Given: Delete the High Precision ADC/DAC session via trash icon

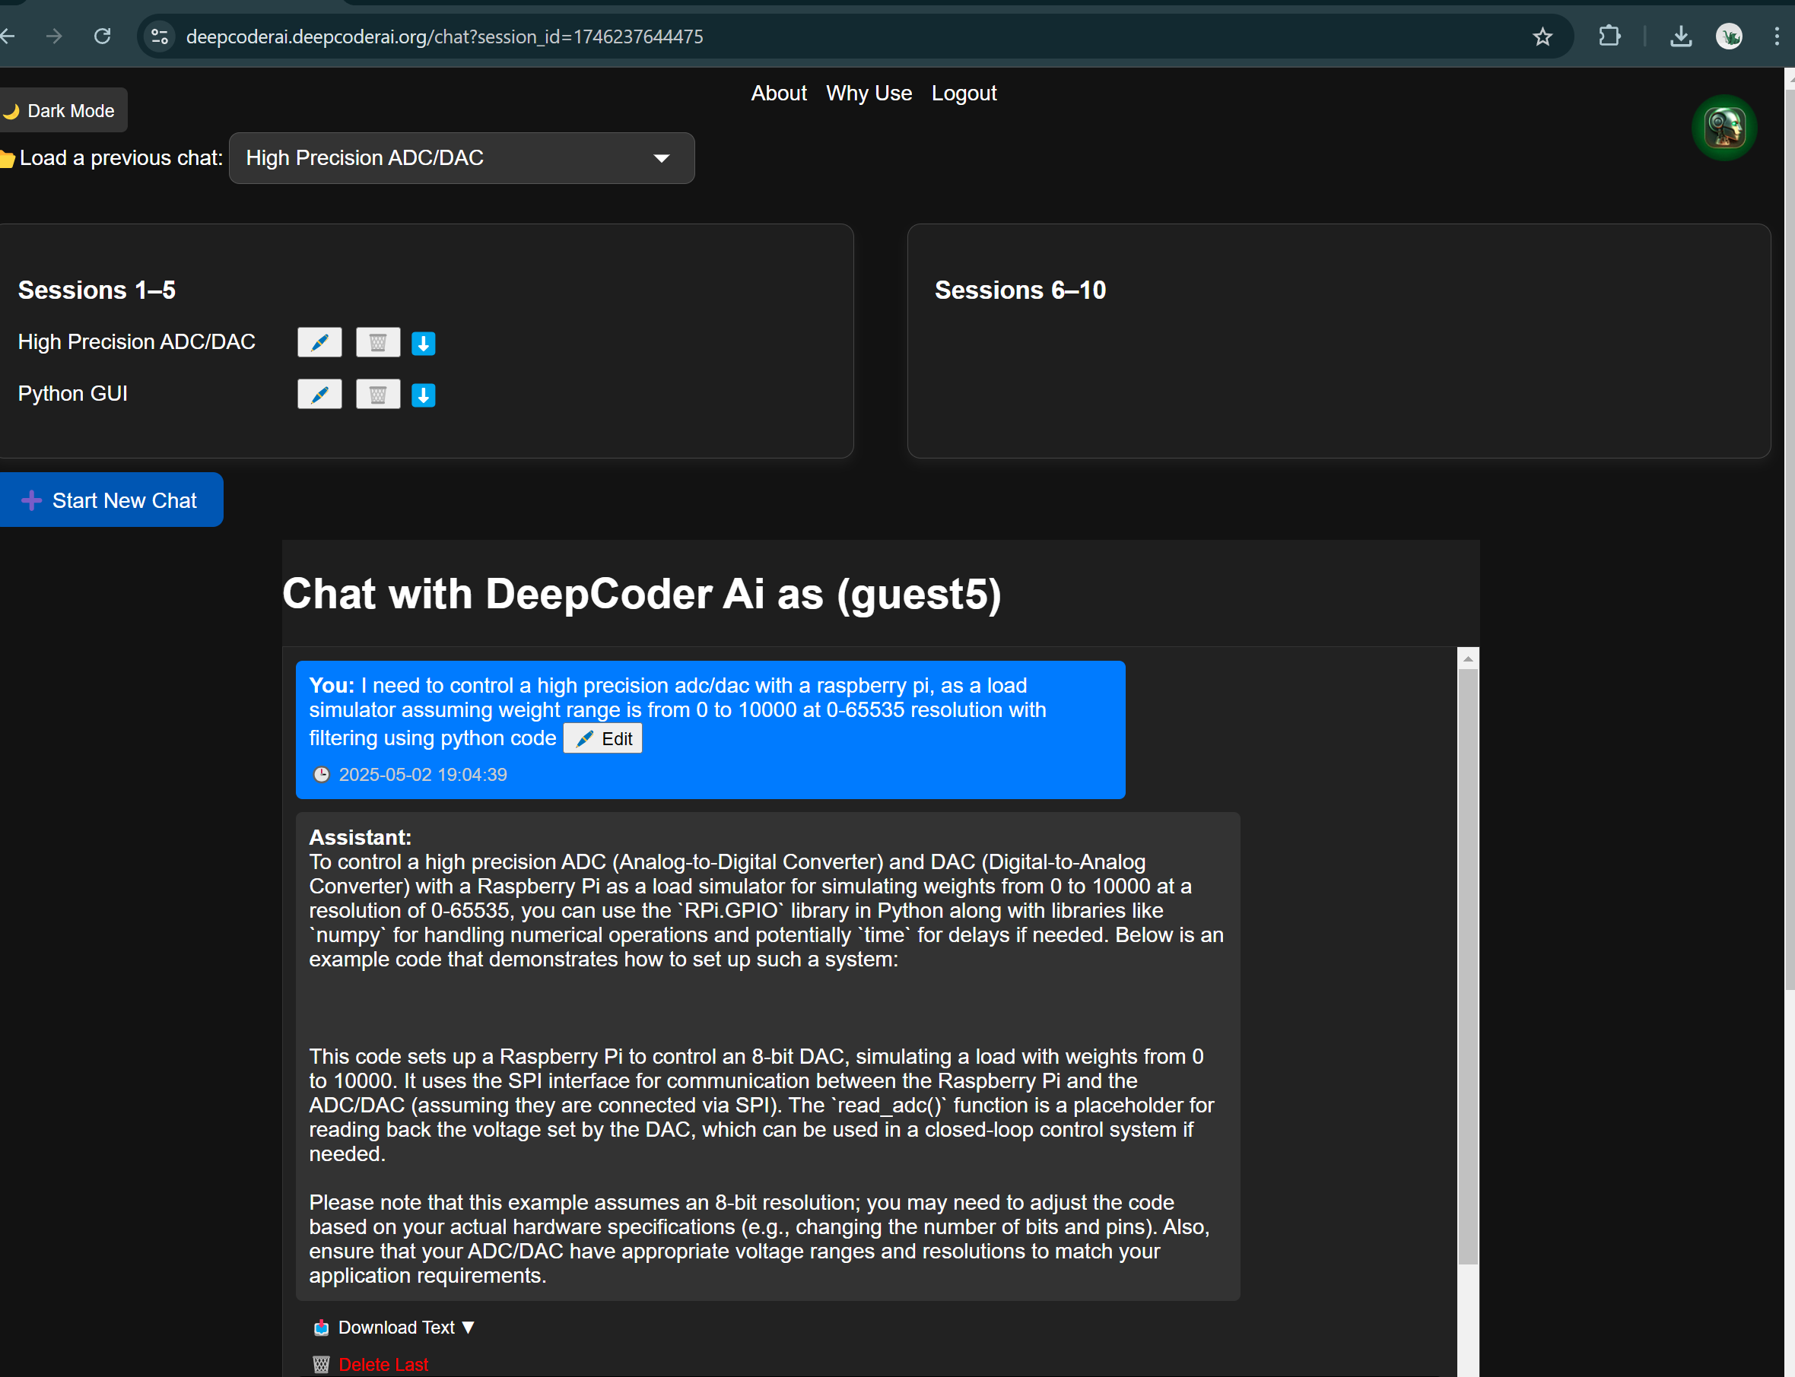Looking at the screenshot, I should [377, 343].
